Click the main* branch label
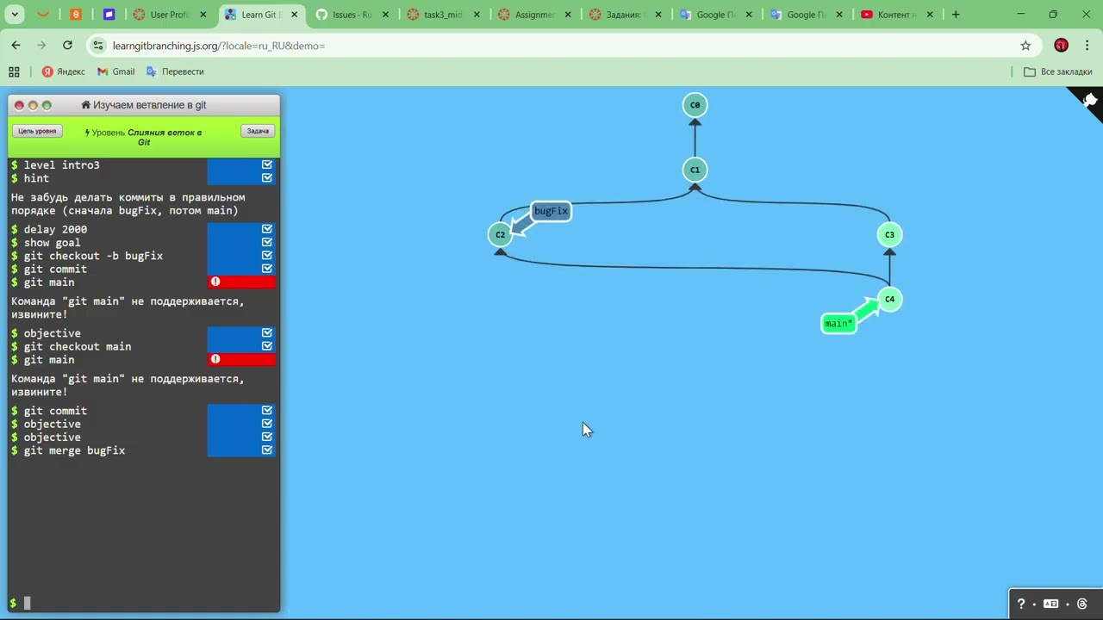Image resolution: width=1103 pixels, height=620 pixels. pos(838,324)
